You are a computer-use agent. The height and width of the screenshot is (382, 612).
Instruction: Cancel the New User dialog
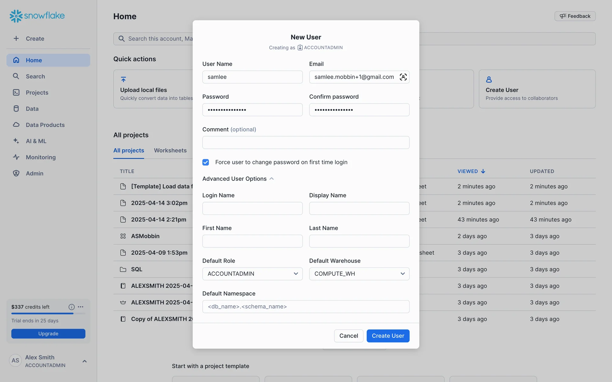(x=348, y=336)
